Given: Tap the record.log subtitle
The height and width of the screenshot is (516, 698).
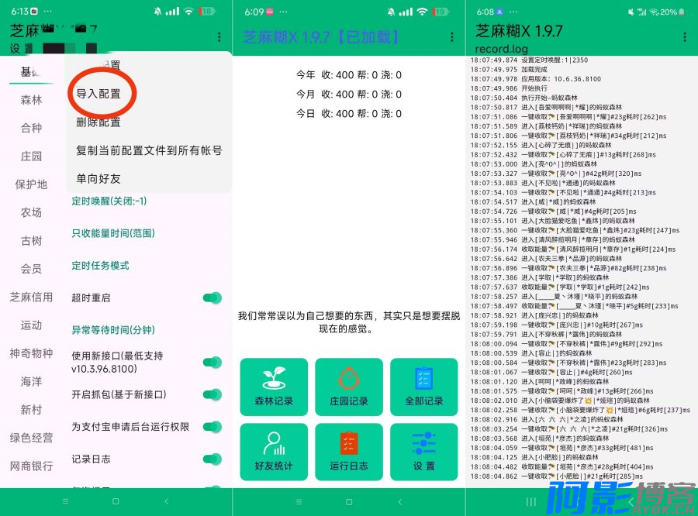Looking at the screenshot, I should tap(502, 49).
